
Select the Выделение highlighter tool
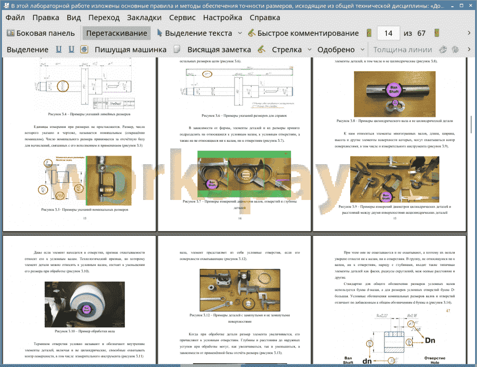pyautogui.click(x=27, y=50)
